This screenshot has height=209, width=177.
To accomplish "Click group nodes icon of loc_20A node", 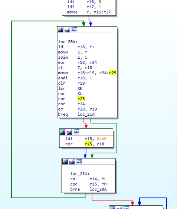I will coord(75,30).
